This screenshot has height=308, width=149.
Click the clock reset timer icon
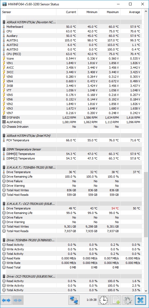tap(104, 300)
